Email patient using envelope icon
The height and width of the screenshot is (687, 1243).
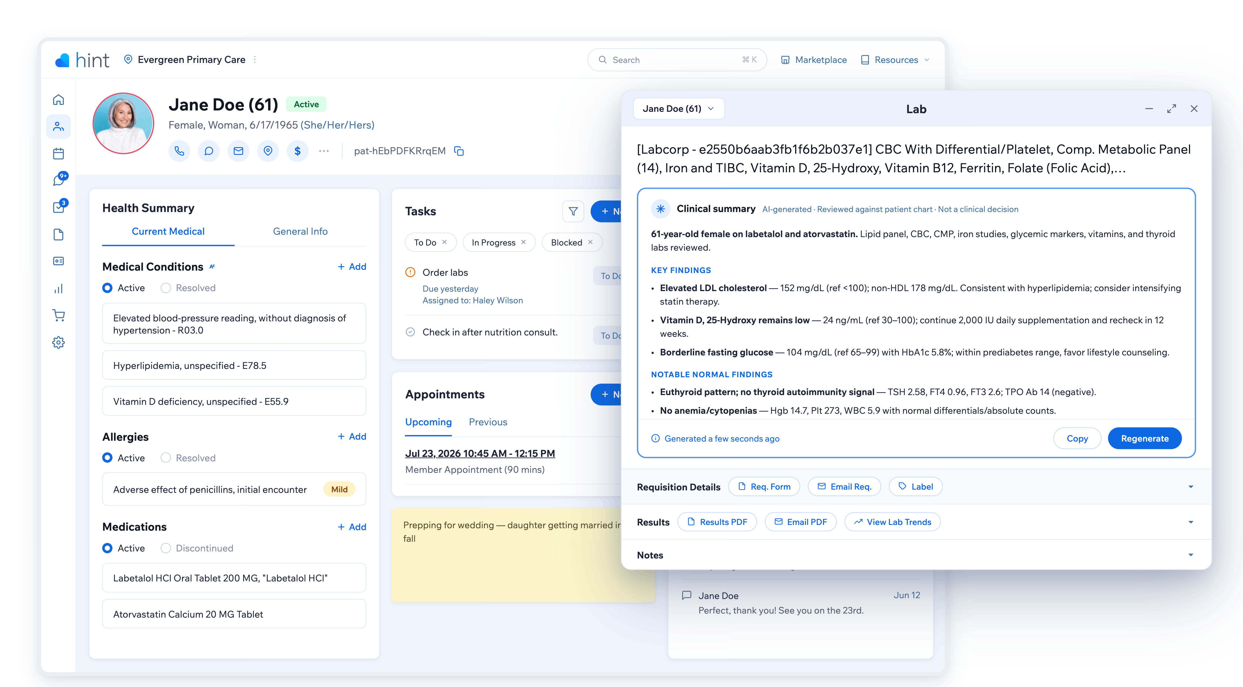tap(238, 151)
